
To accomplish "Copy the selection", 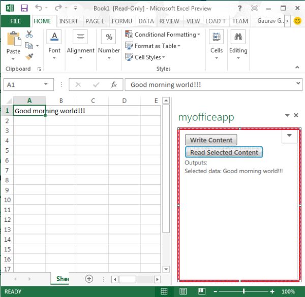I will click(29, 46).
